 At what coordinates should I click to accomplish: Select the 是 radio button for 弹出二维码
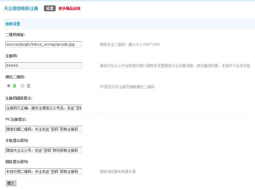(9, 86)
